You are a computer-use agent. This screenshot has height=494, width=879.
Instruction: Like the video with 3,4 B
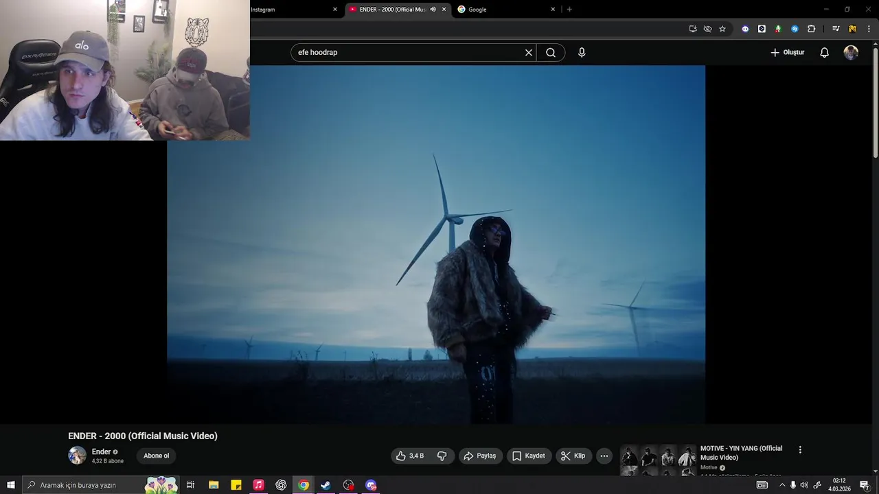pyautogui.click(x=409, y=456)
